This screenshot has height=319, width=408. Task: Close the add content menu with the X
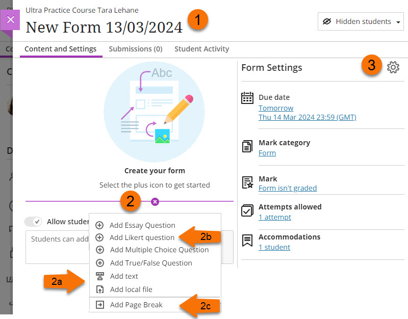155,201
